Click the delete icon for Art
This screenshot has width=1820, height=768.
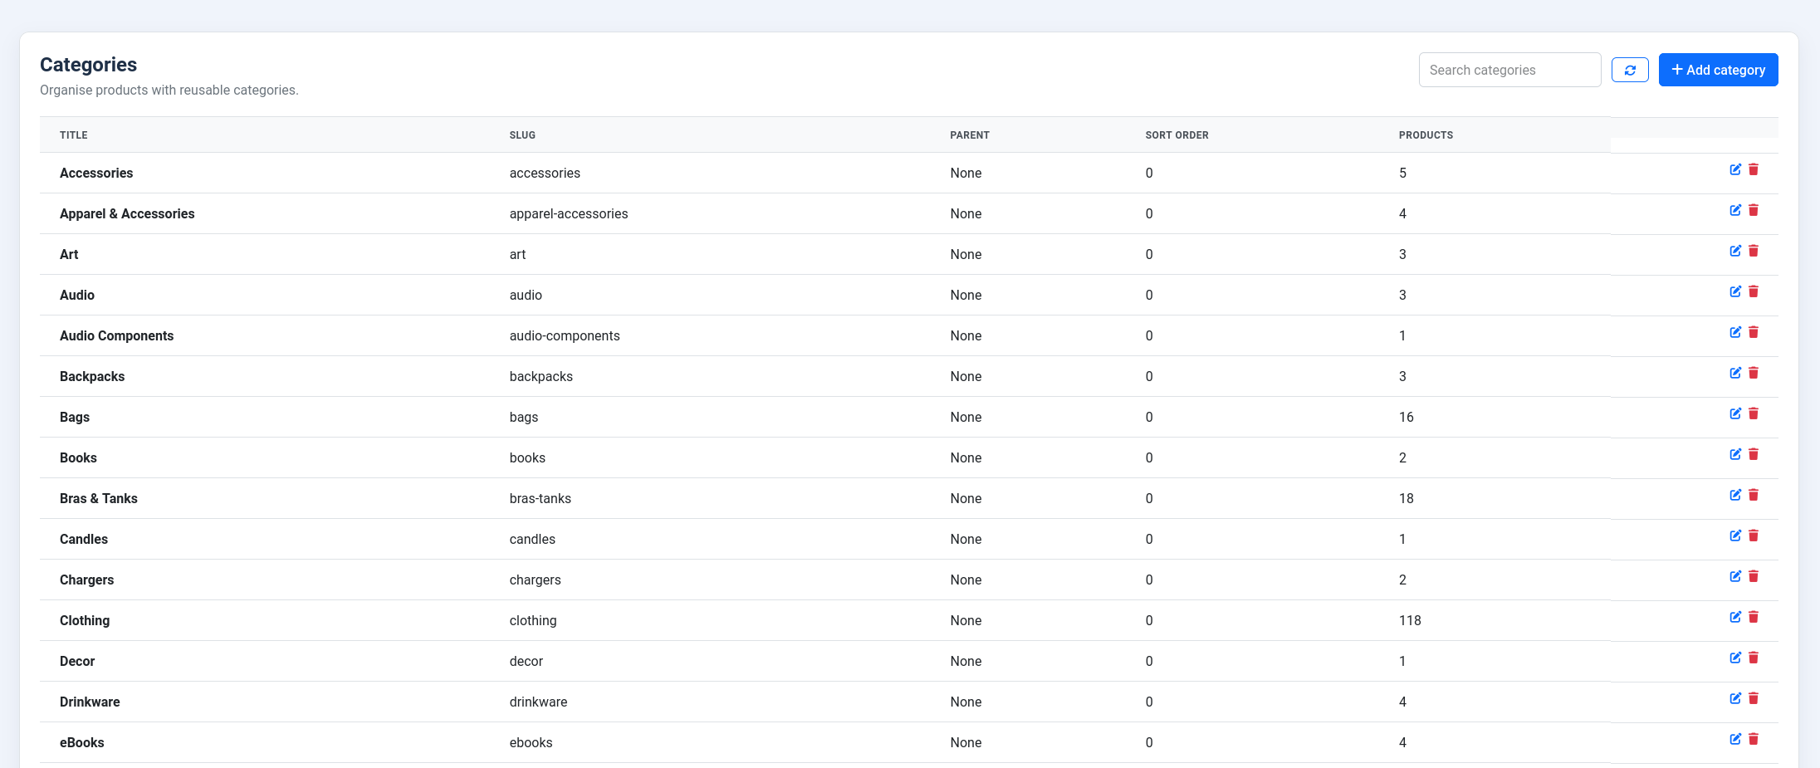pos(1754,251)
